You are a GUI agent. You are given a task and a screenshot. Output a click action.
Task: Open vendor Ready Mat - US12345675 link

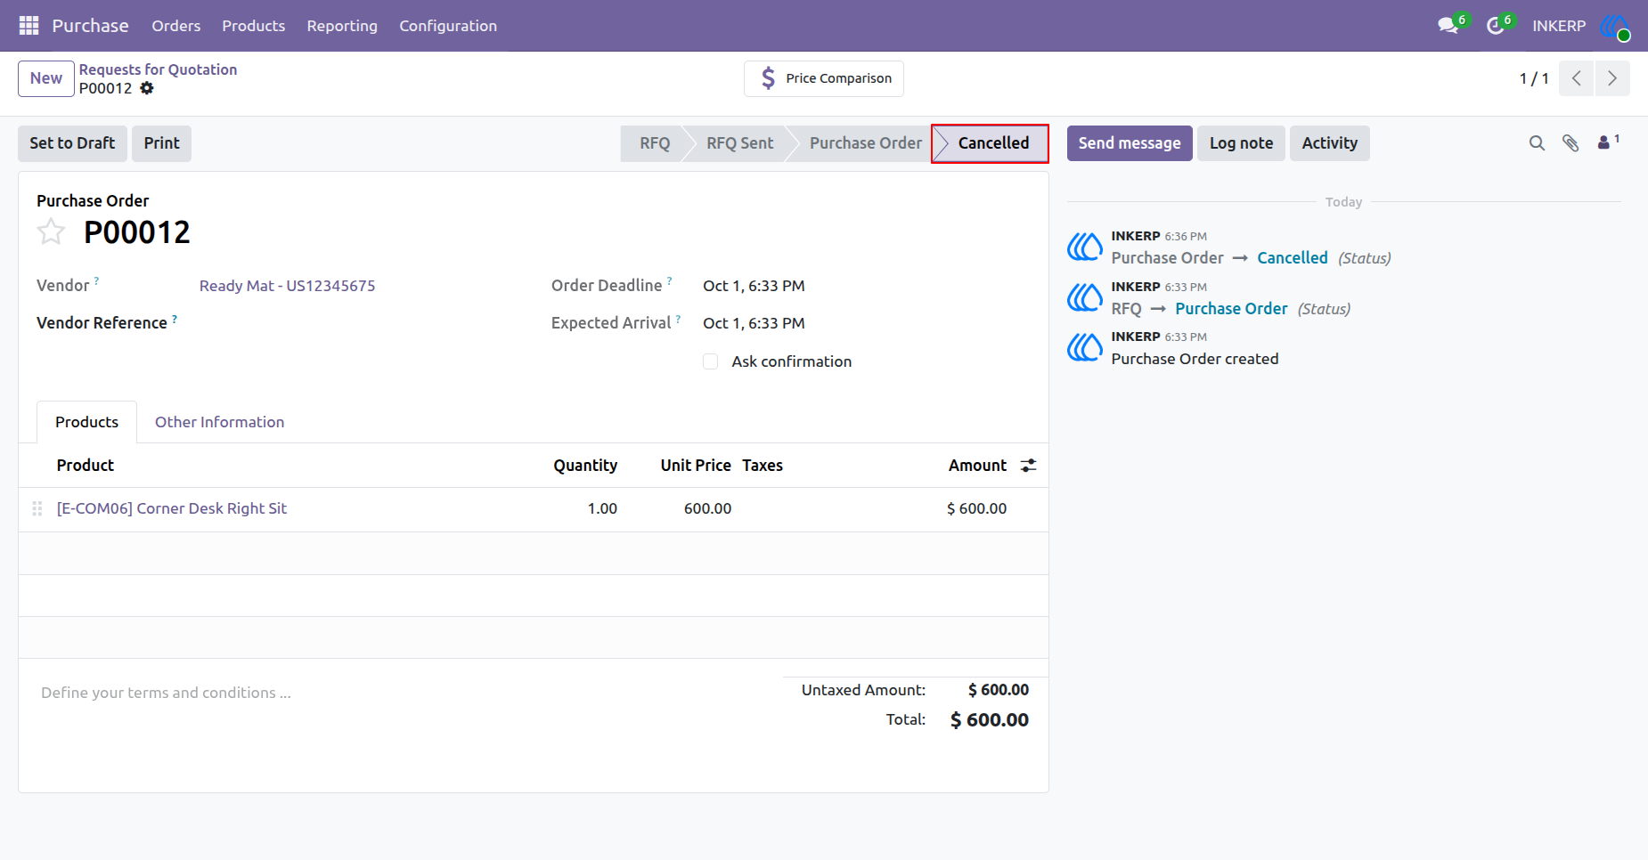click(x=287, y=286)
